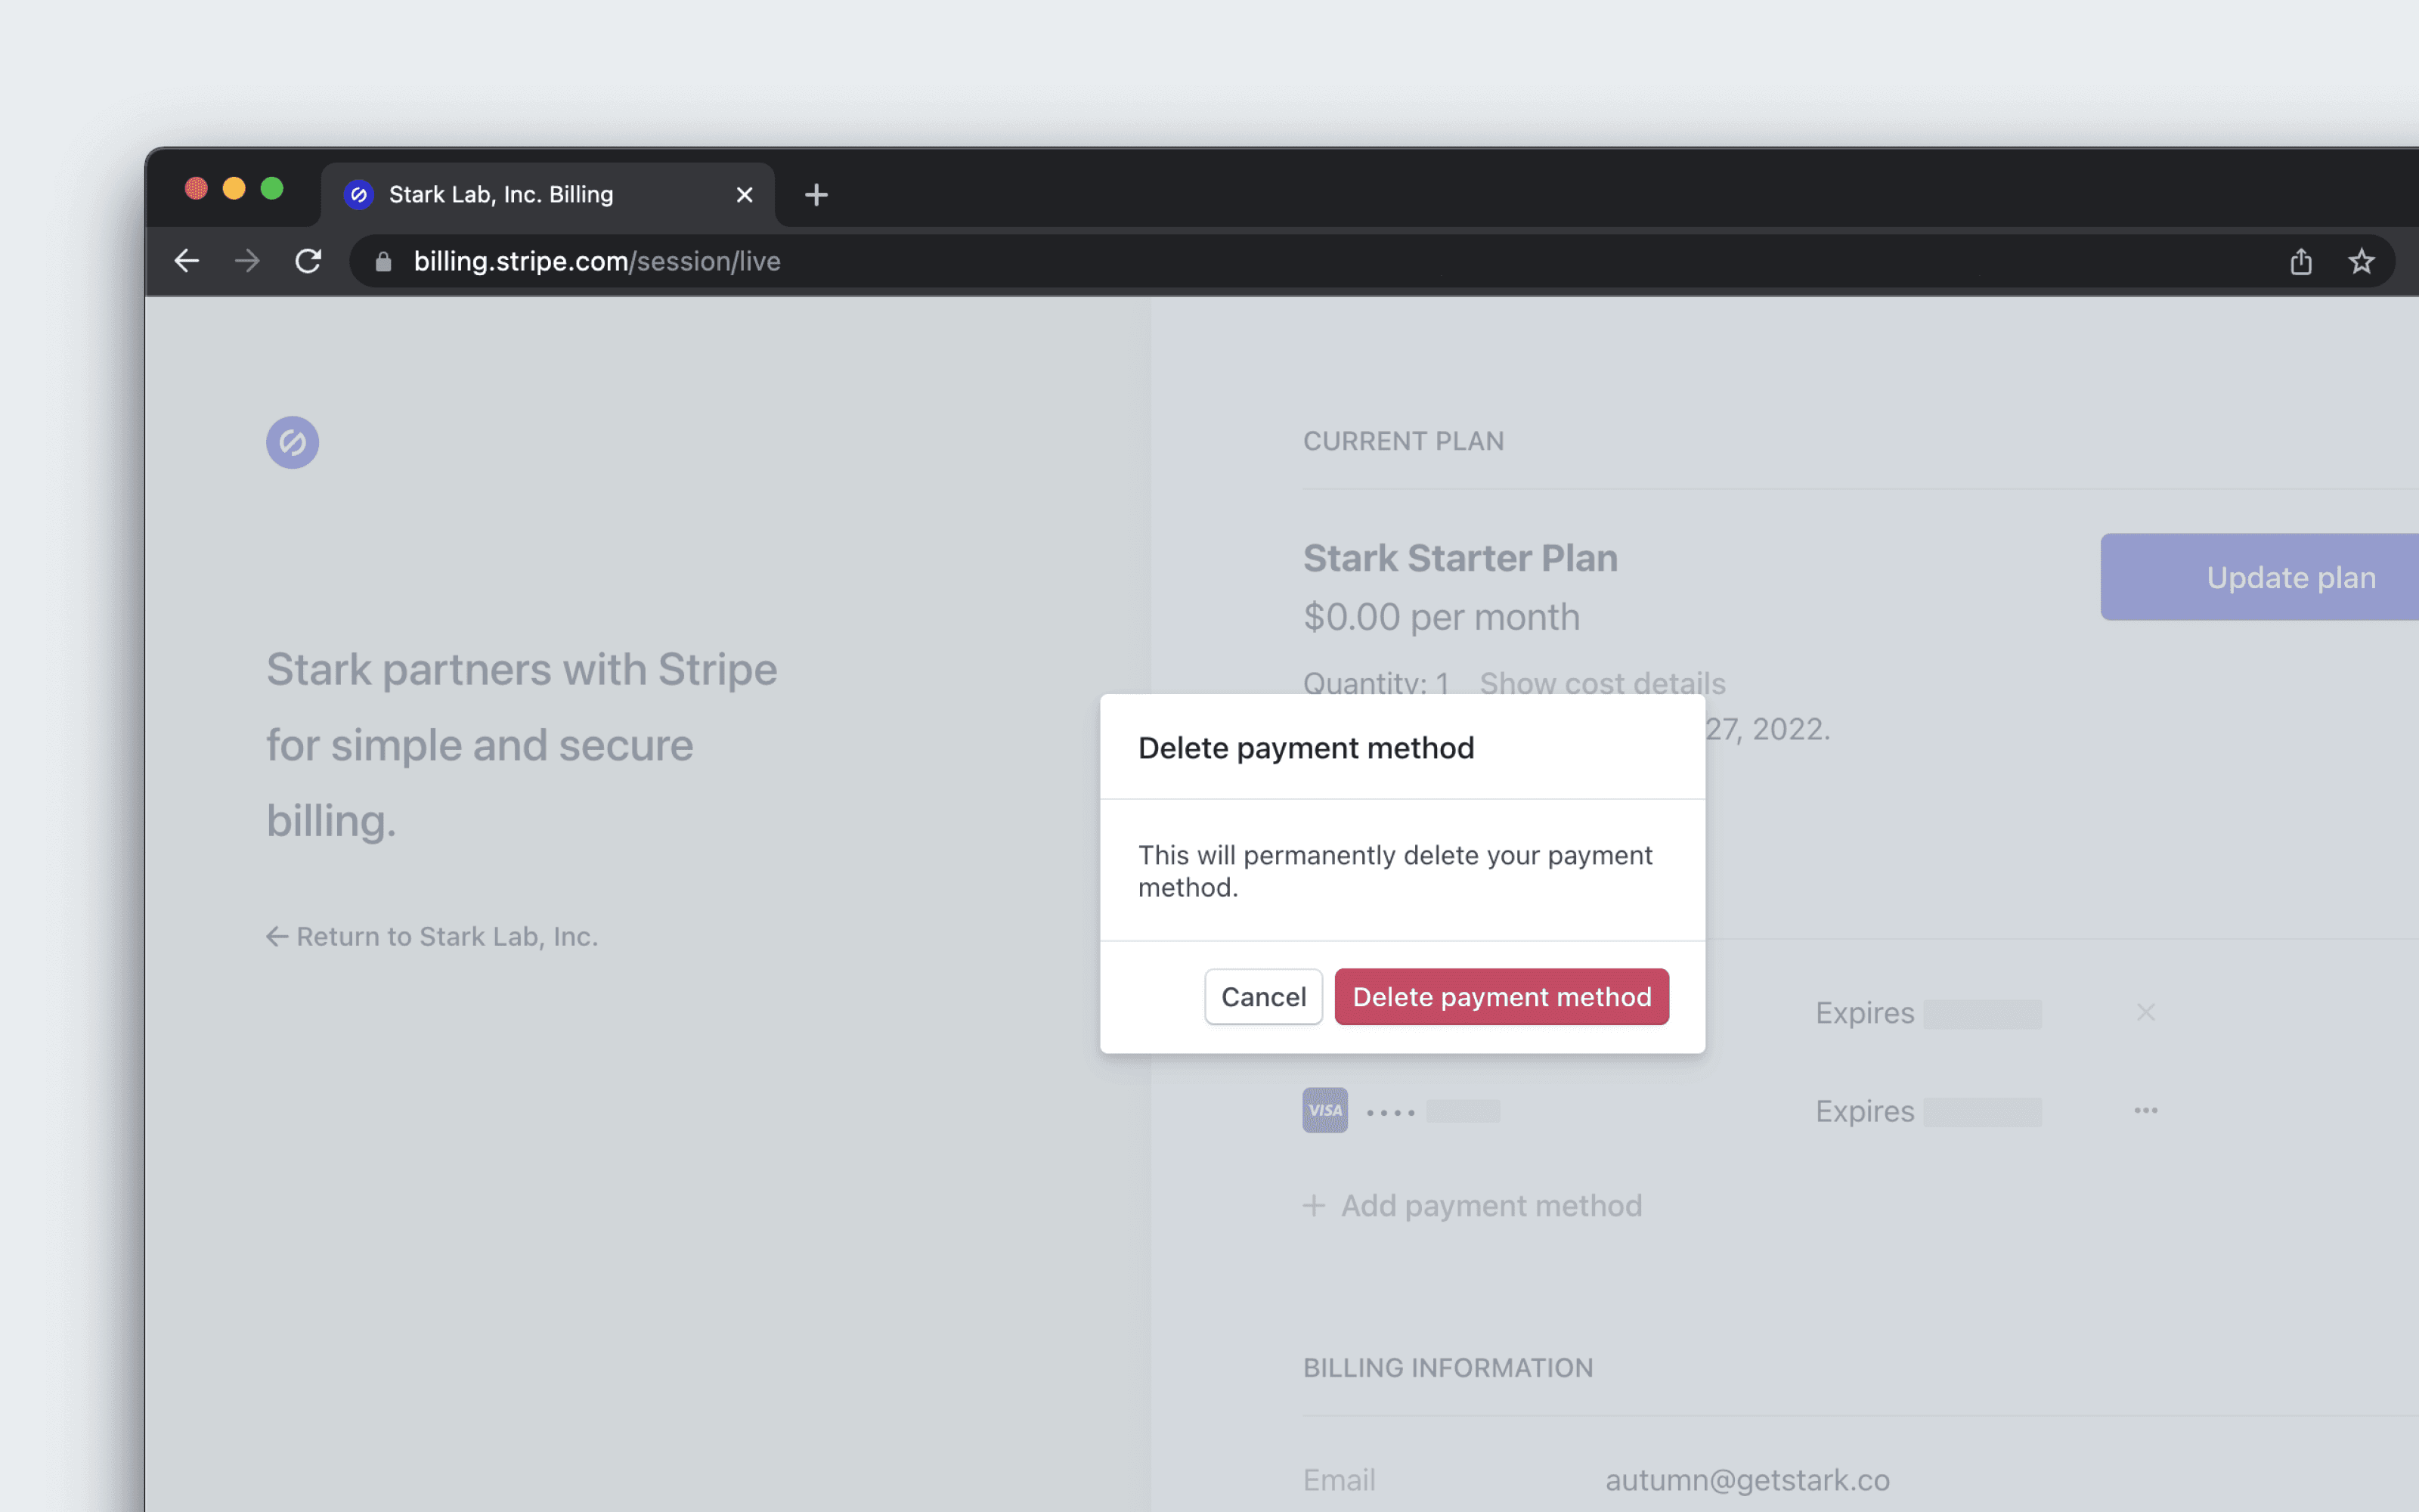Click the Update plan button
This screenshot has height=1512, width=2419.
coord(2260,577)
